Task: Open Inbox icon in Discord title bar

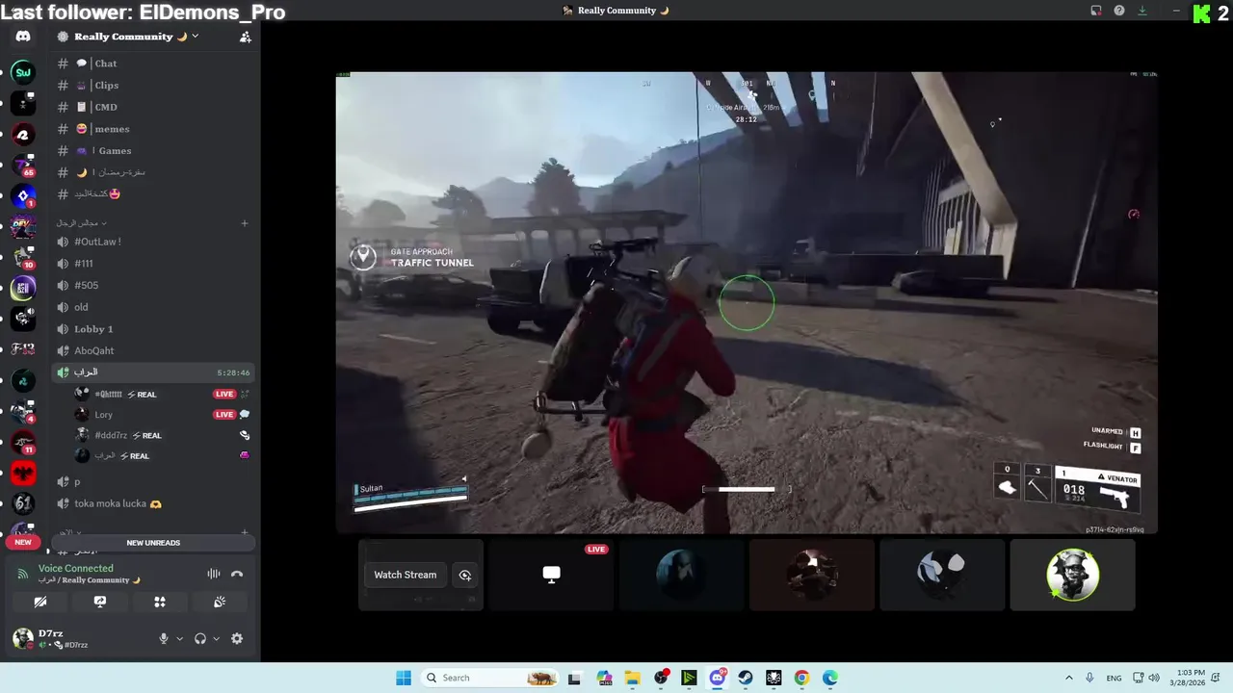Action: [x=1096, y=11]
